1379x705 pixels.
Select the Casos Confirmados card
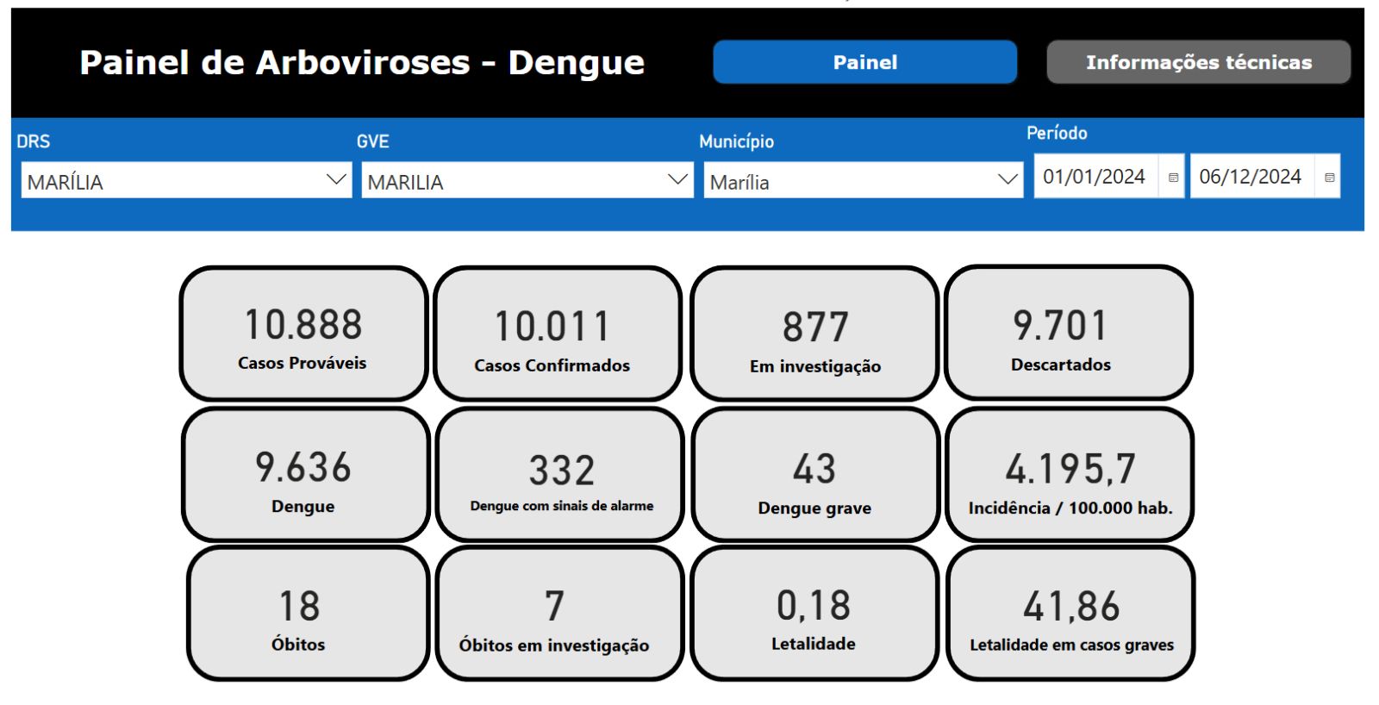(557, 334)
